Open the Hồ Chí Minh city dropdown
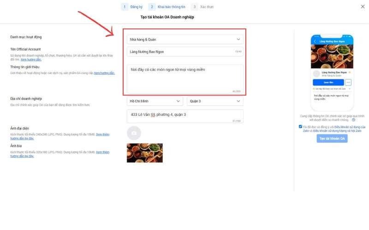369x230 pixels. [x=155, y=101]
